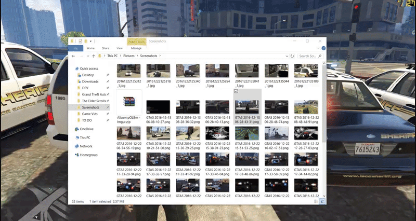Click Pictures in the address bar
Image resolution: width=416 pixels, height=221 pixels.
coord(128,56)
